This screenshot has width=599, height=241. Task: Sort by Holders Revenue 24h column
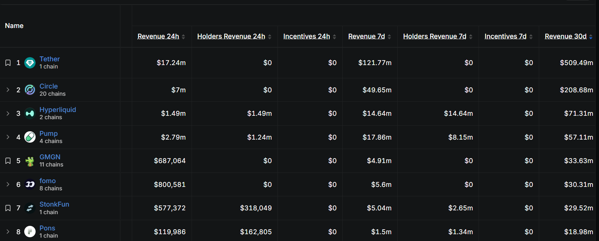231,36
